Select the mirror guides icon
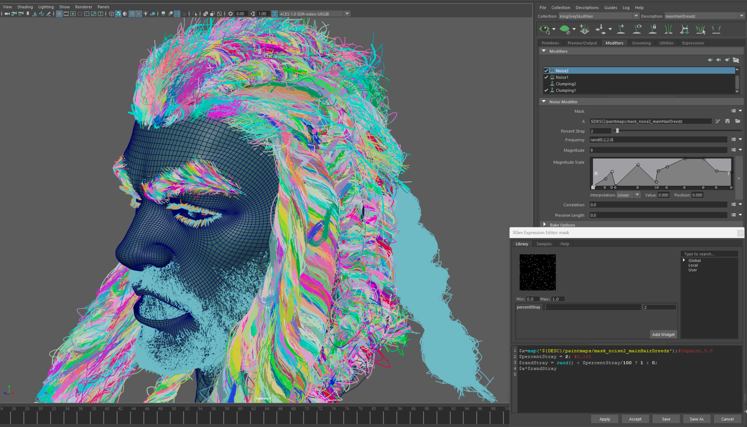 point(668,29)
